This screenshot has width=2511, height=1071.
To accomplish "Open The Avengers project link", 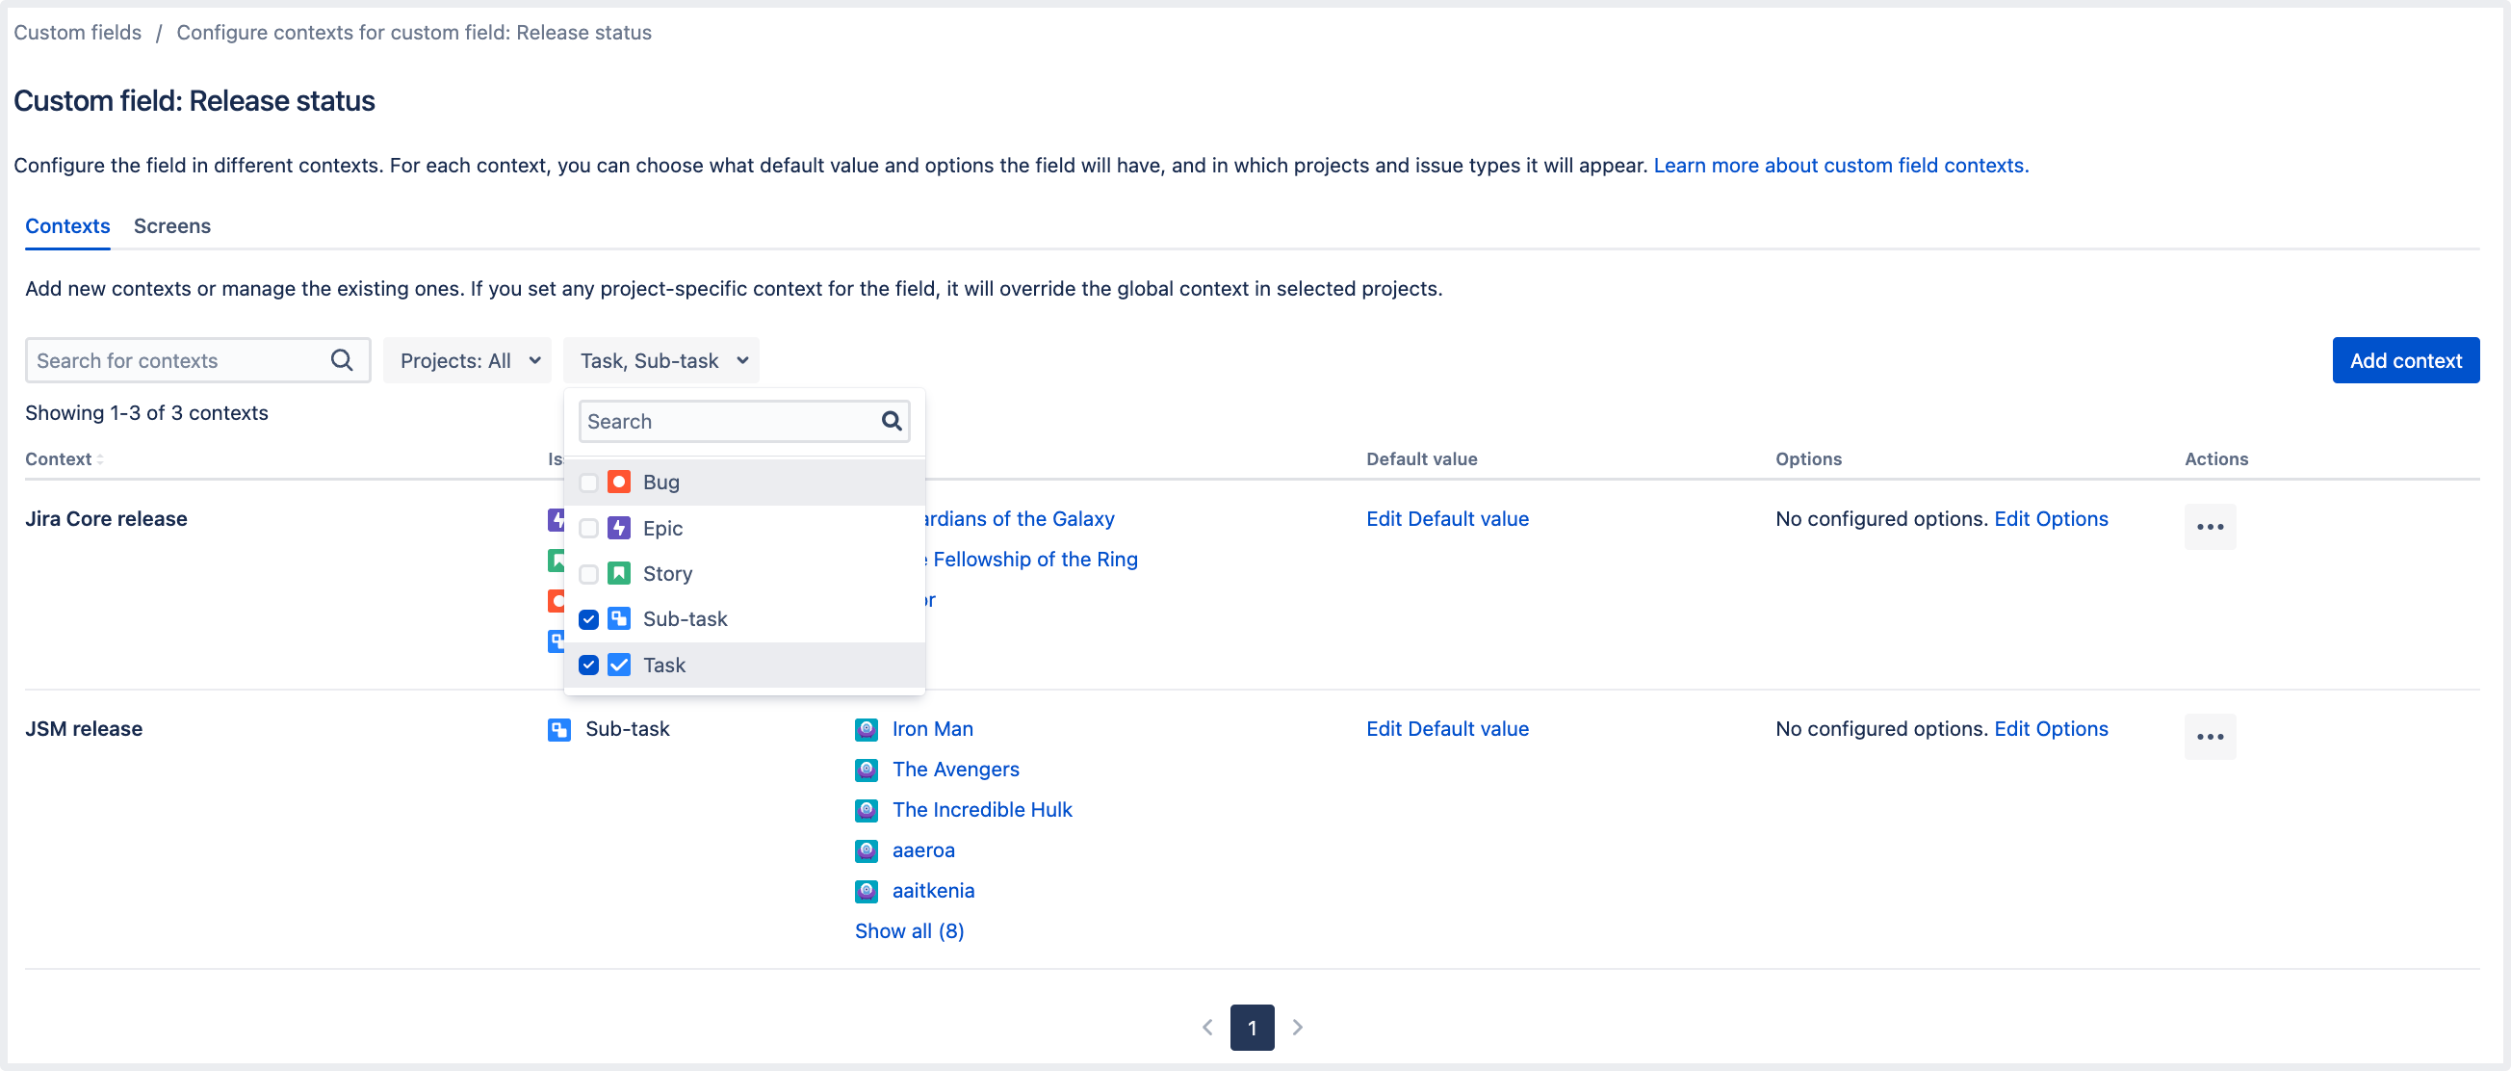I will pos(956,770).
